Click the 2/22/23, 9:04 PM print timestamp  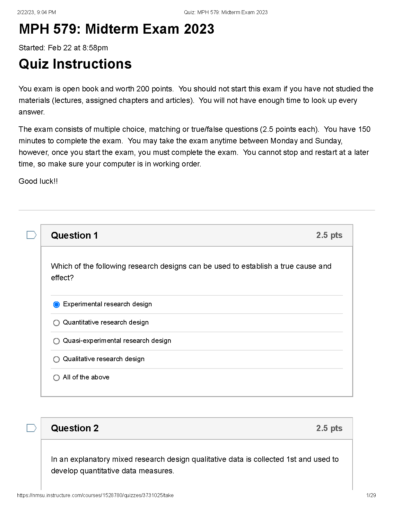(36, 12)
